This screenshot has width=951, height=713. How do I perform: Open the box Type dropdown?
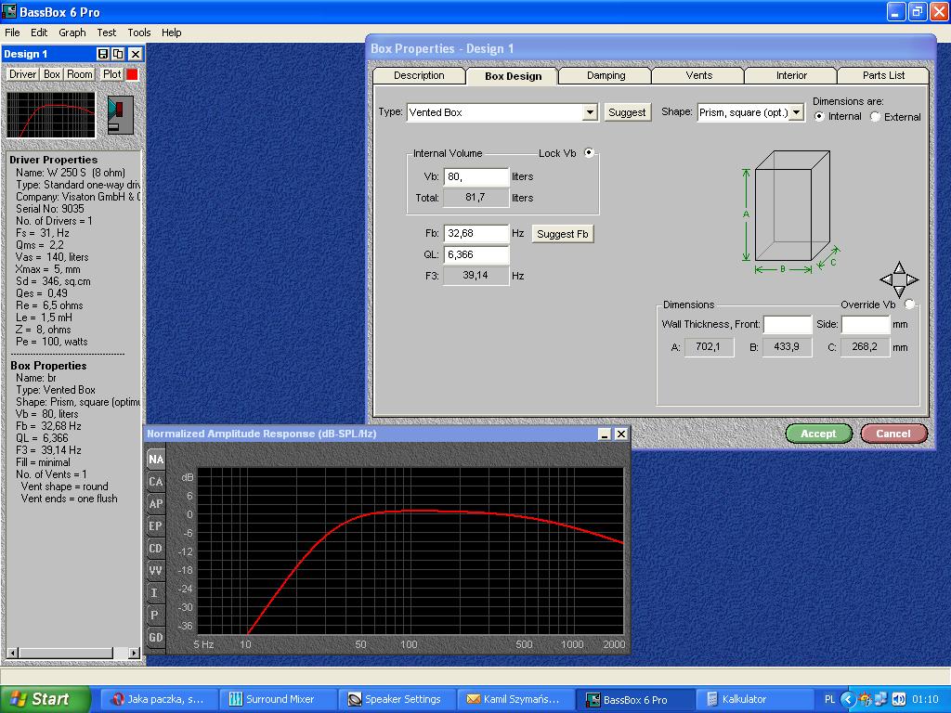[x=590, y=112]
